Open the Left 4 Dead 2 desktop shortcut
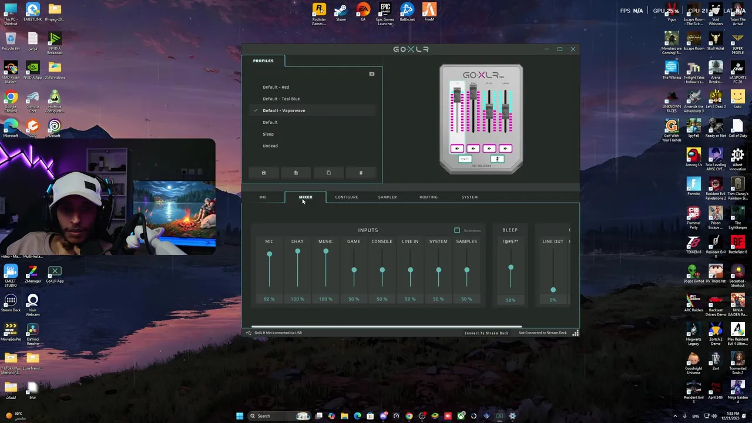The height and width of the screenshot is (423, 752). (x=716, y=99)
